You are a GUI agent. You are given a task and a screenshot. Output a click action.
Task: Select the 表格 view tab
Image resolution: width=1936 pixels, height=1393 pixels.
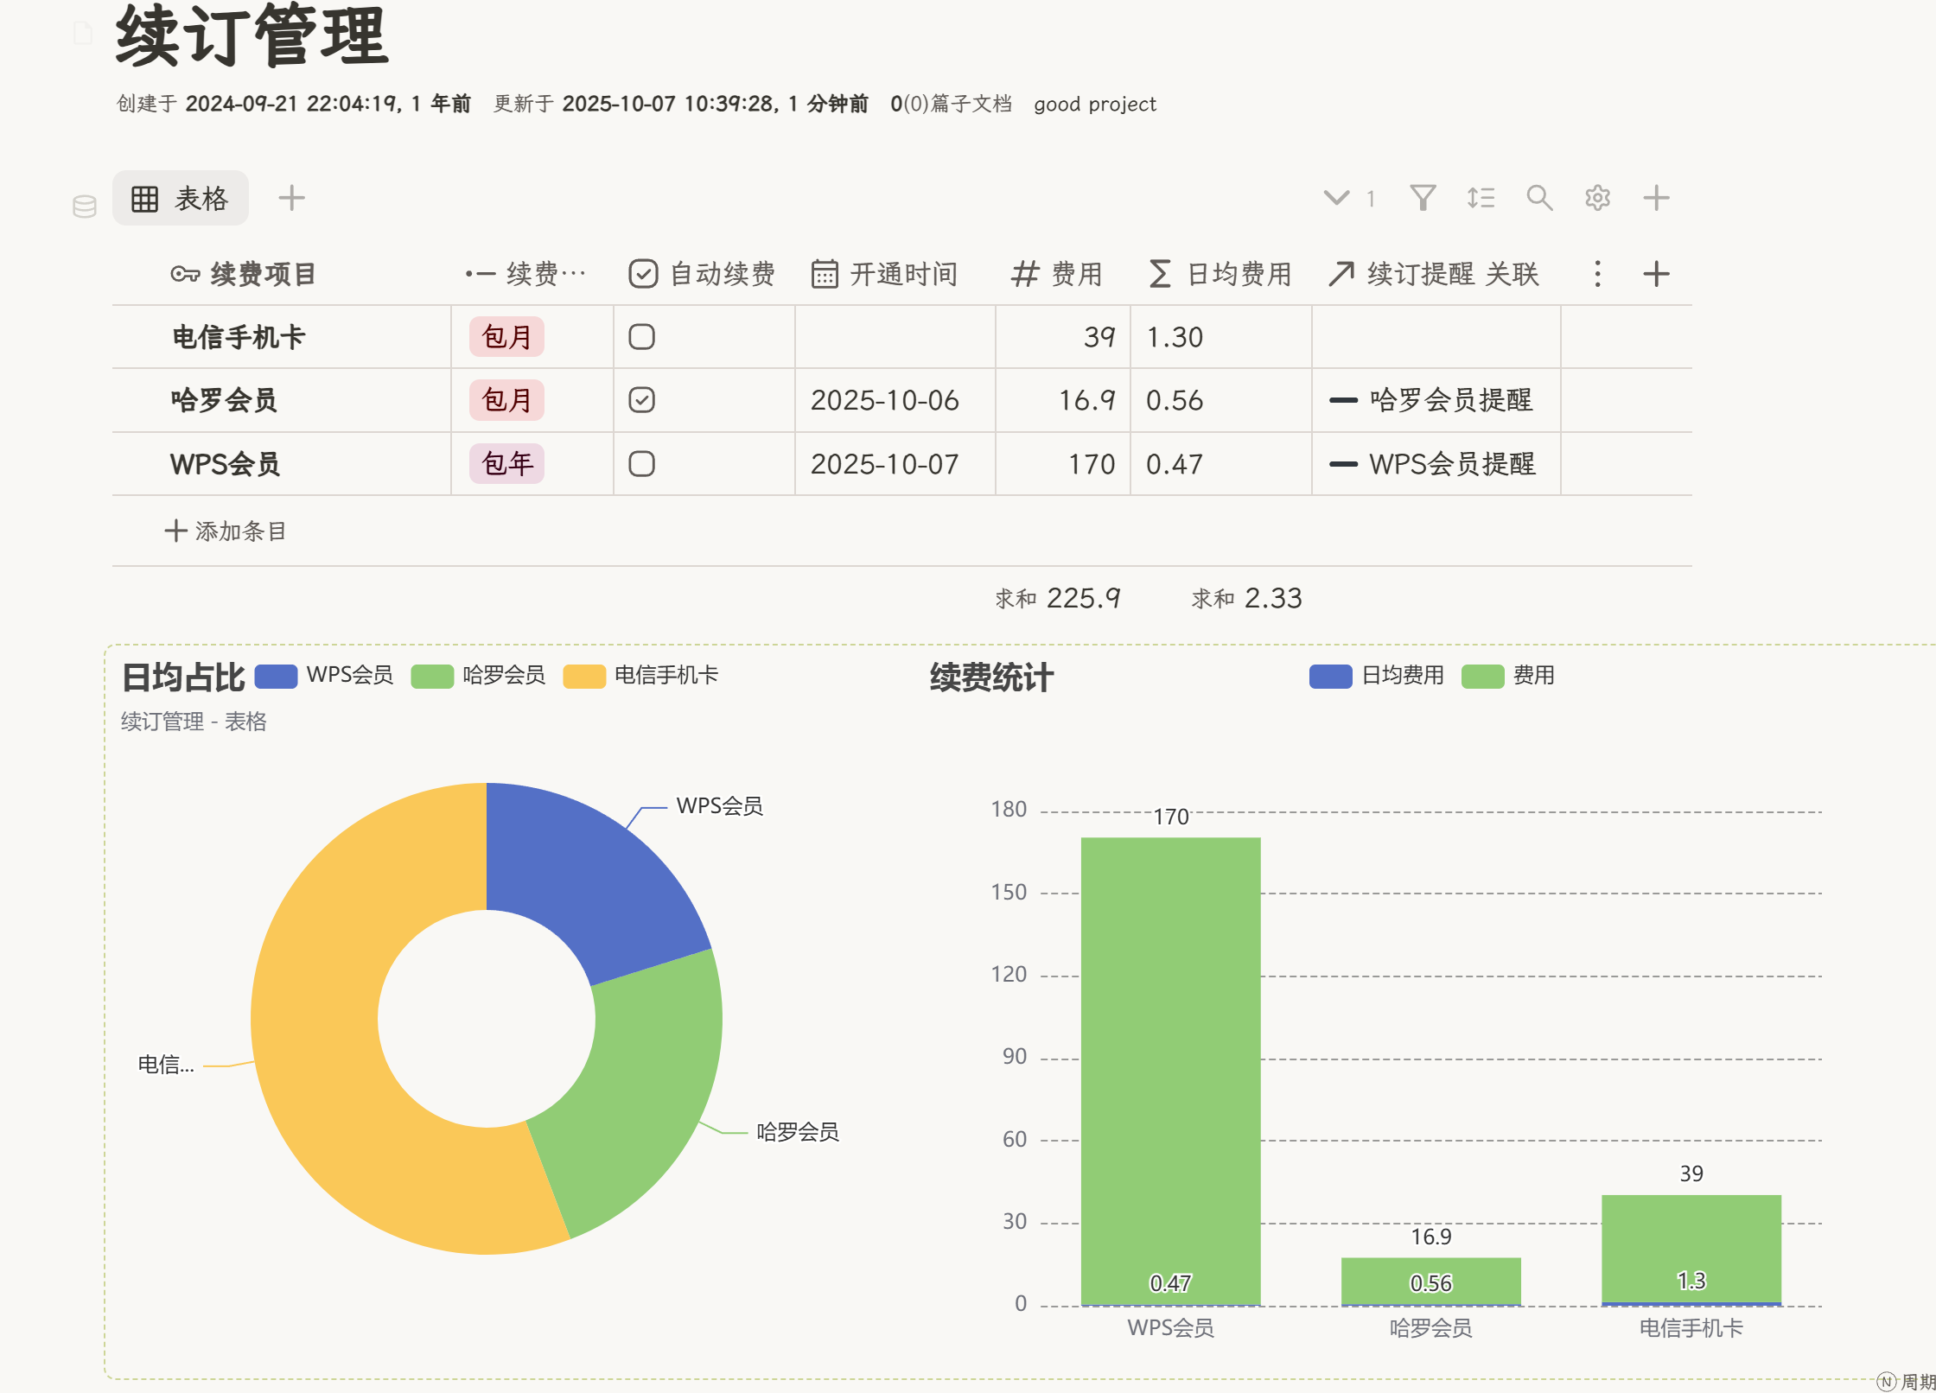181,199
